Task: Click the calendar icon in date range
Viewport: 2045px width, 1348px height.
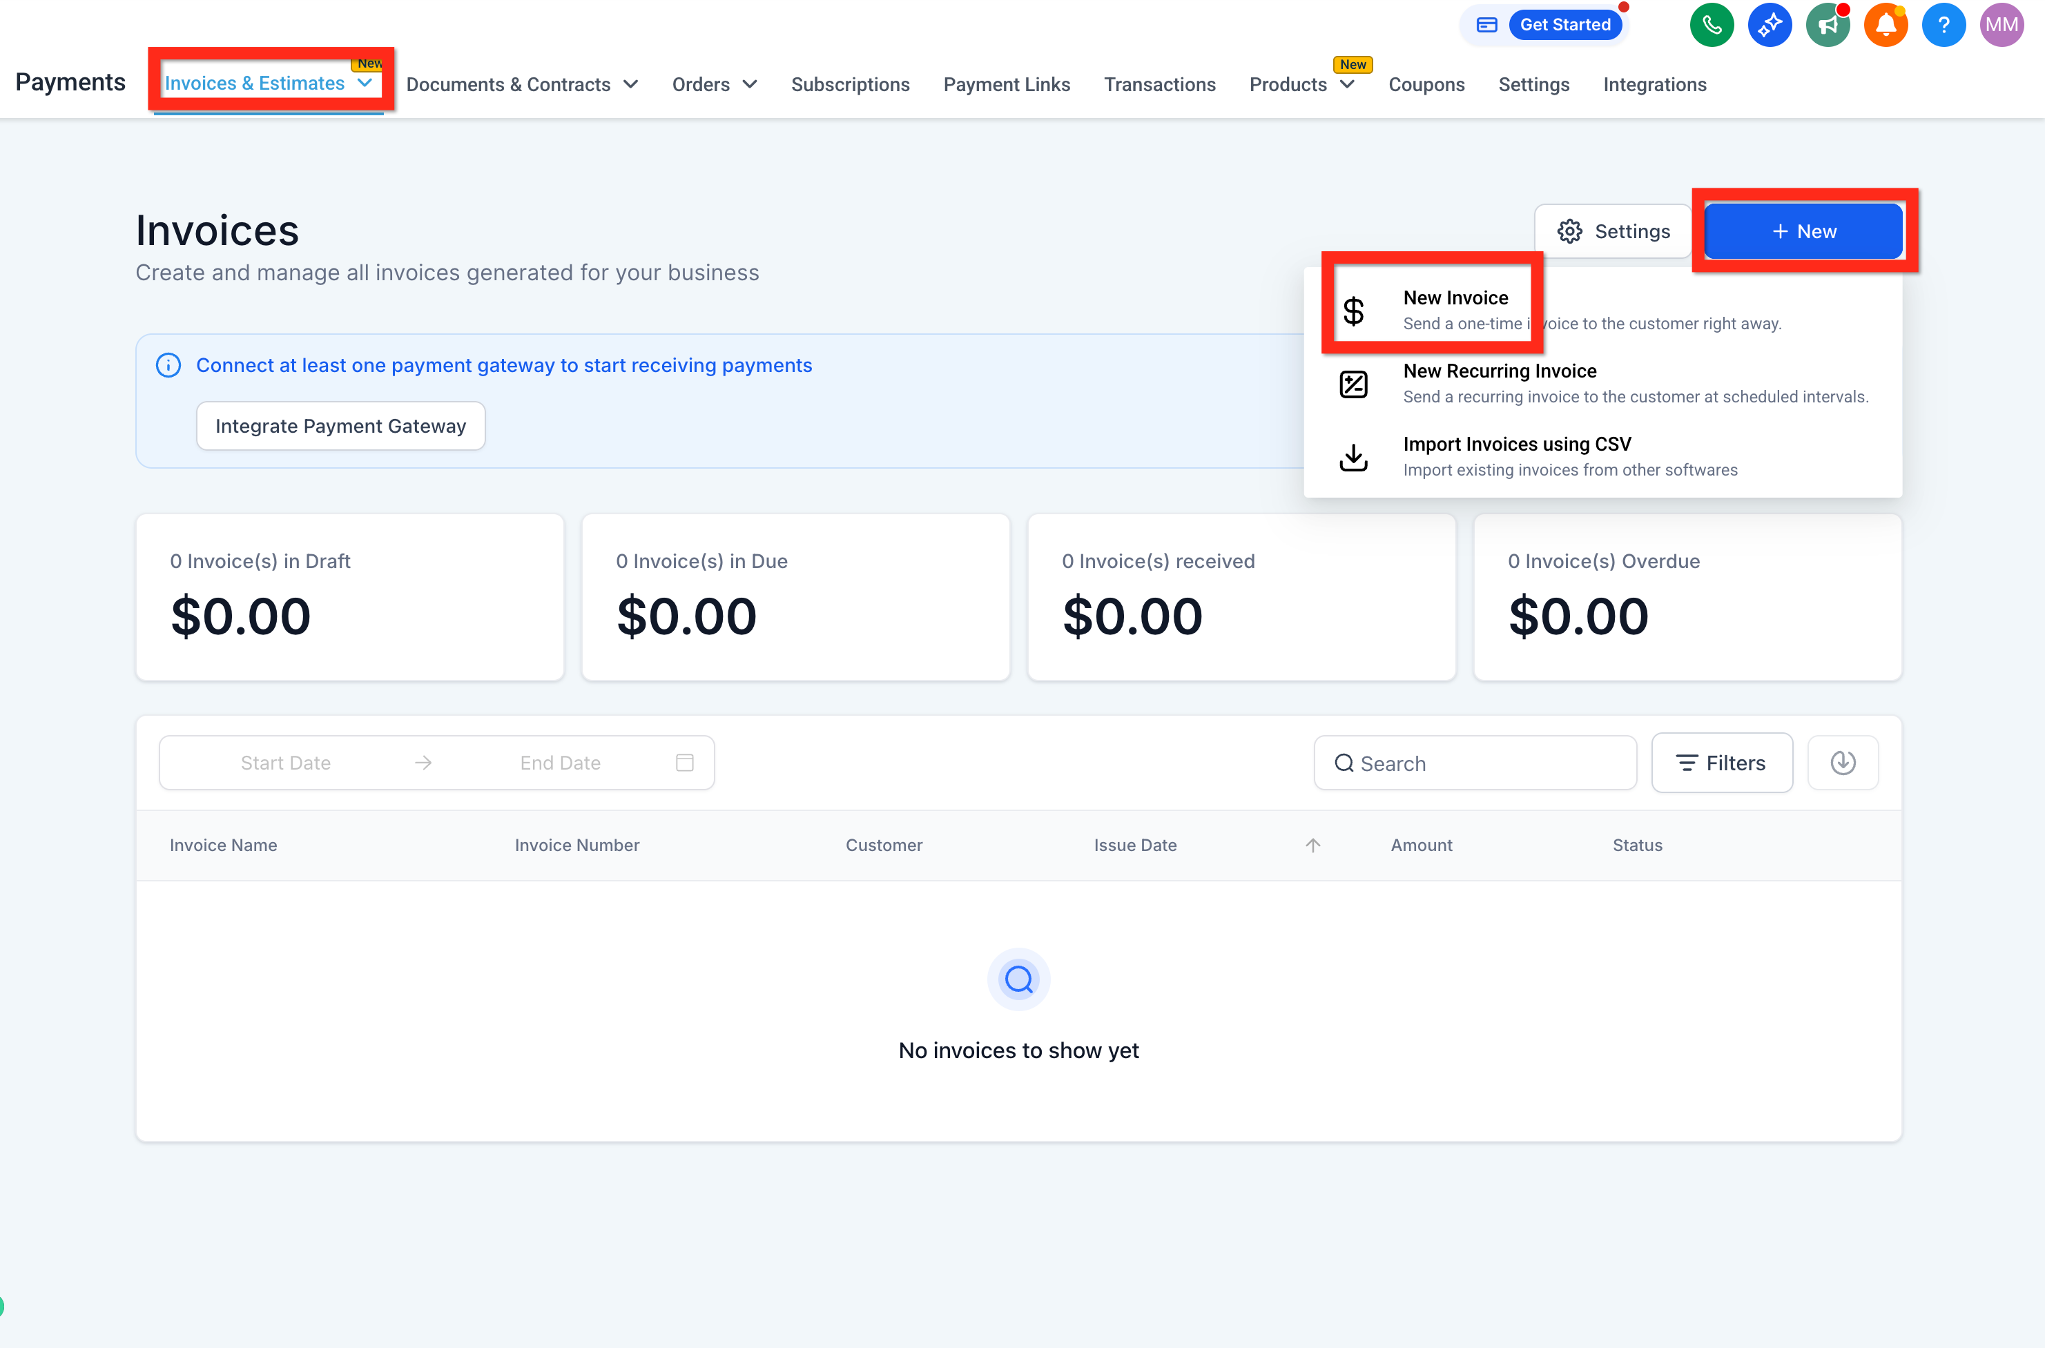Action: [x=684, y=763]
